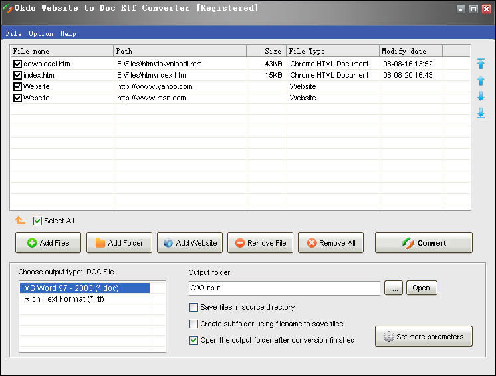Browse for output folder with the ... button
This screenshot has height=376, width=496.
[394, 288]
